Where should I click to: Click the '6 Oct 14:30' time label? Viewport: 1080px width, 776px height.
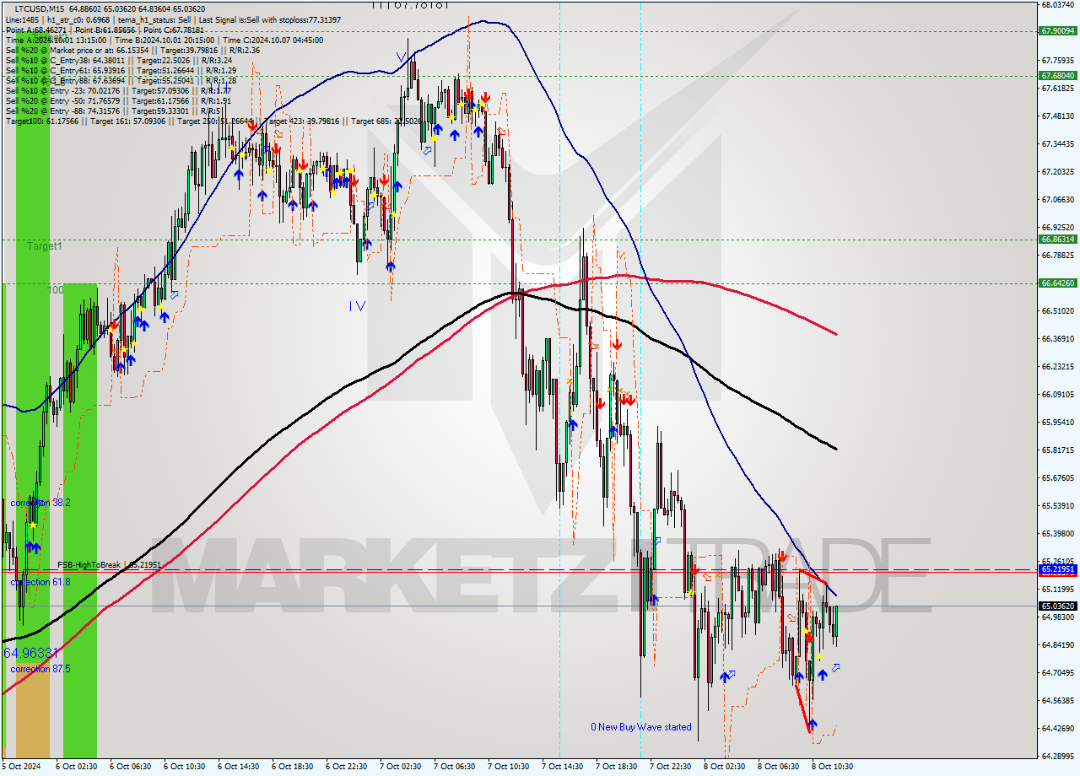pos(238,767)
